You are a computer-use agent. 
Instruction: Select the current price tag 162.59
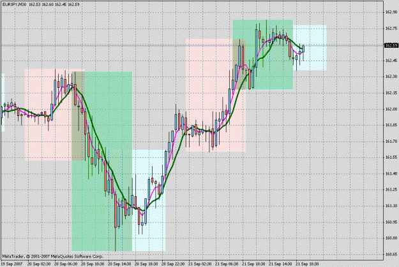(391, 45)
